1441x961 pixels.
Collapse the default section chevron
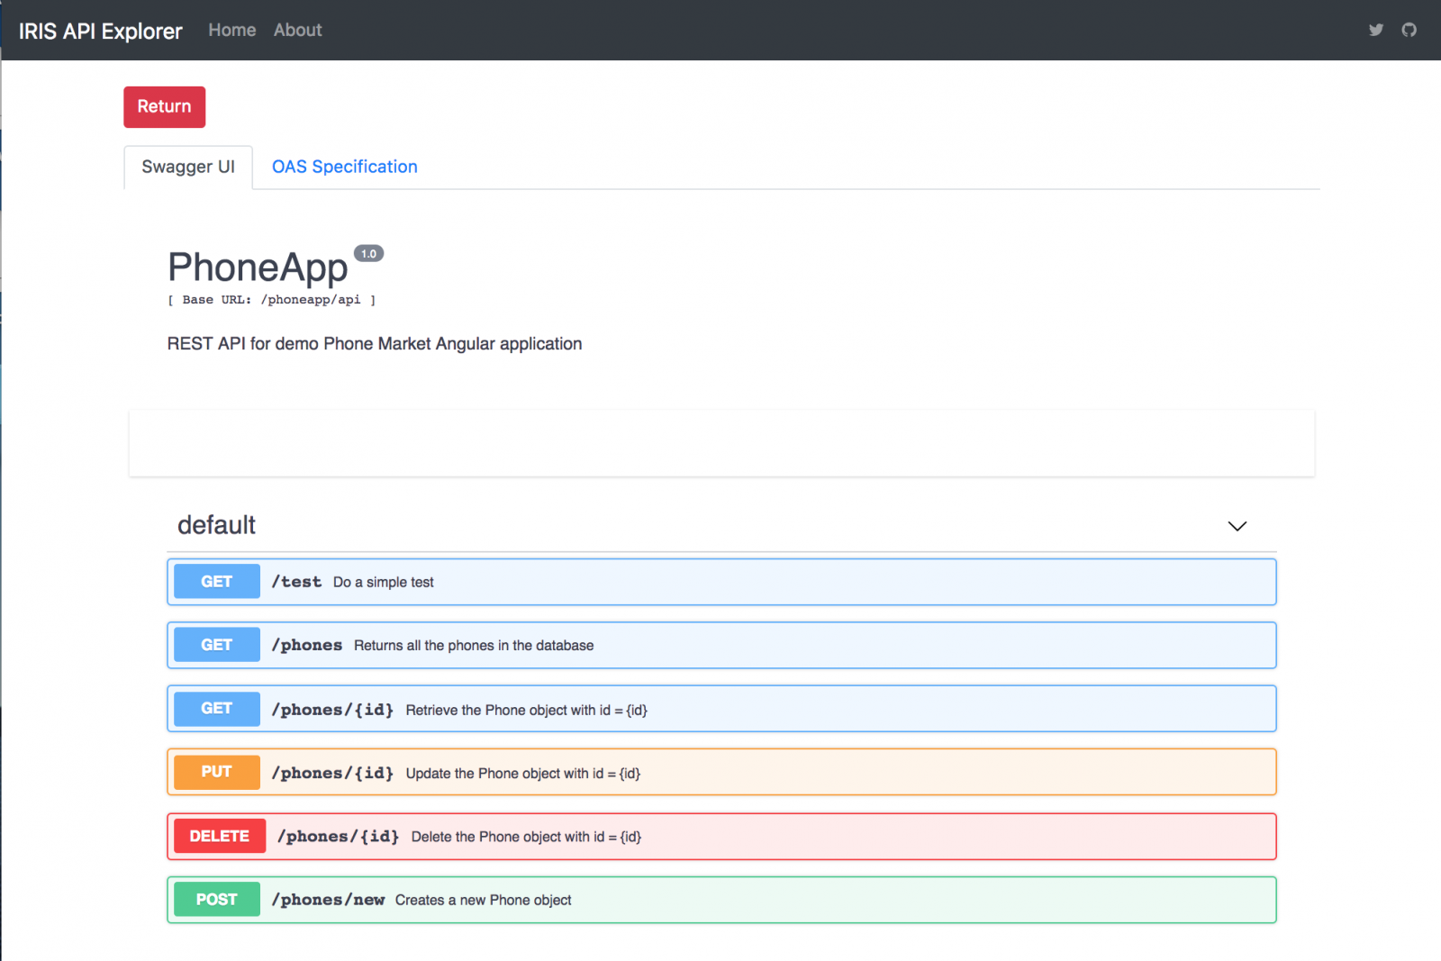tap(1237, 526)
